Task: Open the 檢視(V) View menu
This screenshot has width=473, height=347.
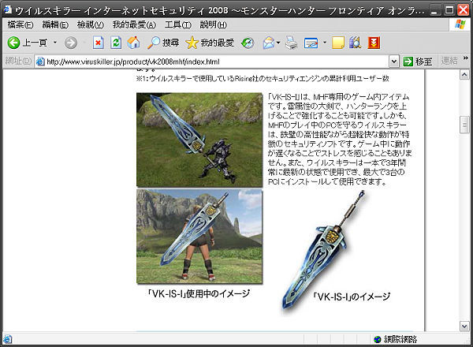Action: [90, 24]
